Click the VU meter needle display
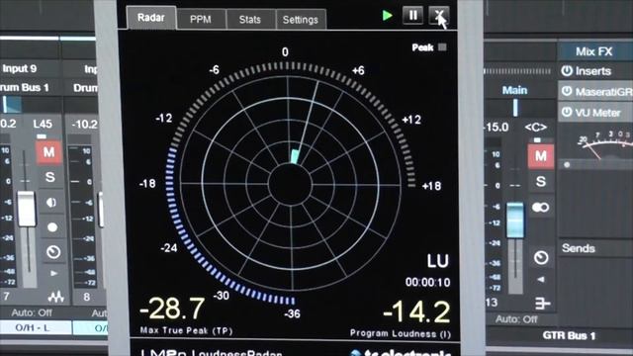The image size is (633, 356). coord(596,145)
